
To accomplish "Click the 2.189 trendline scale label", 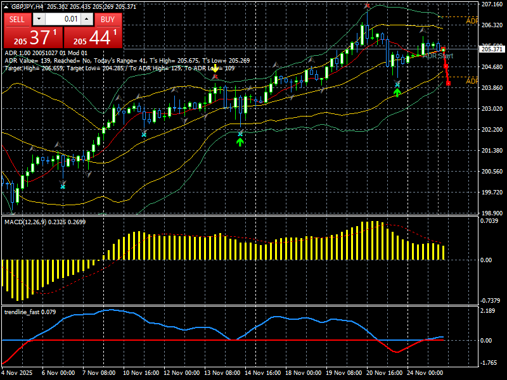I will (488, 311).
